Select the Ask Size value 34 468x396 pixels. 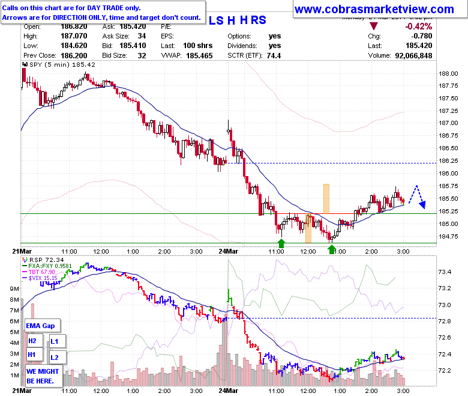point(142,36)
